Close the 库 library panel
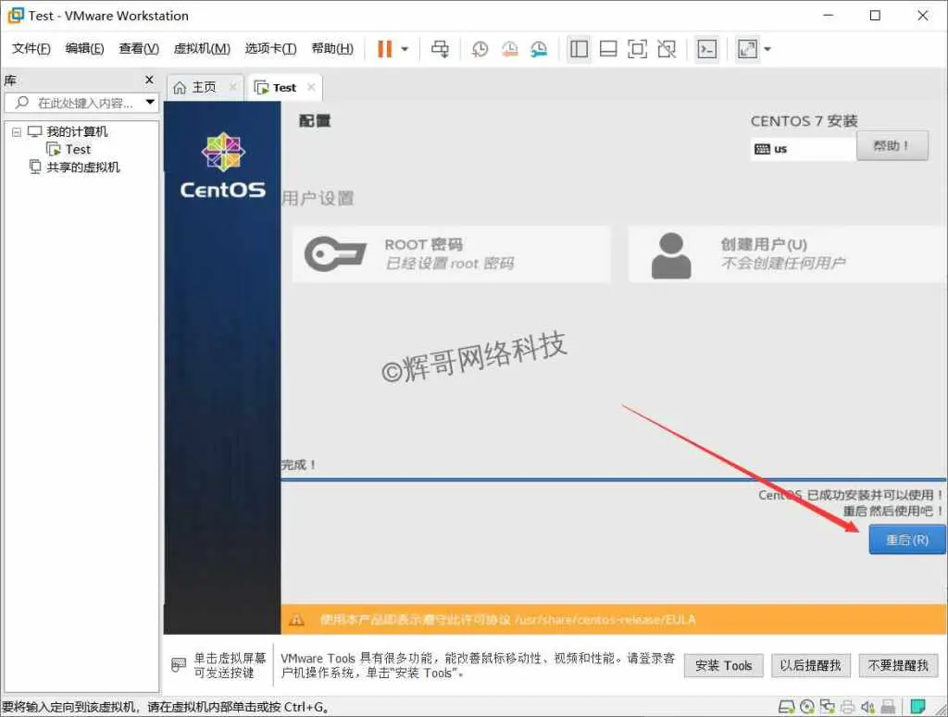 [x=149, y=80]
